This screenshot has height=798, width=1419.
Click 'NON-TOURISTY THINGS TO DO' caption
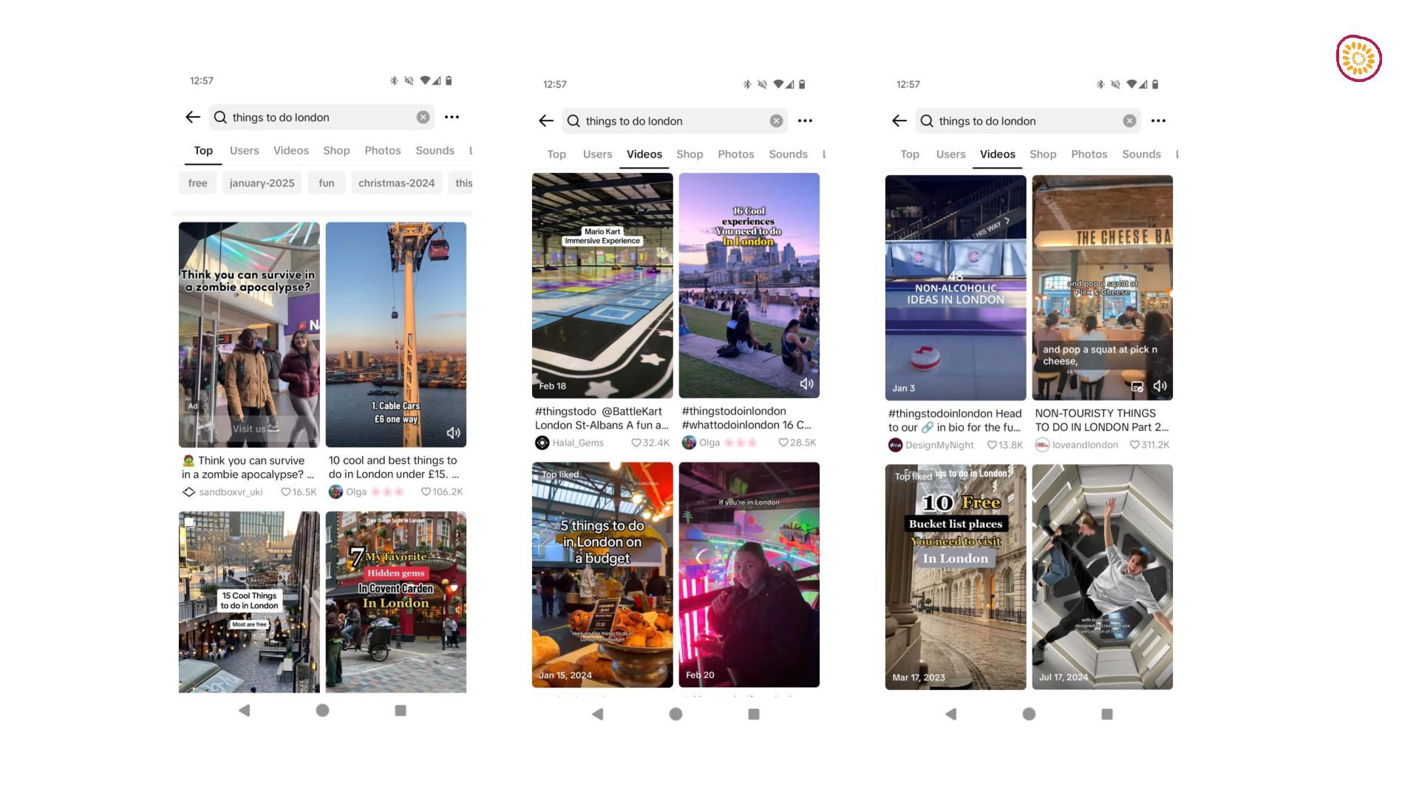[x=1102, y=420]
